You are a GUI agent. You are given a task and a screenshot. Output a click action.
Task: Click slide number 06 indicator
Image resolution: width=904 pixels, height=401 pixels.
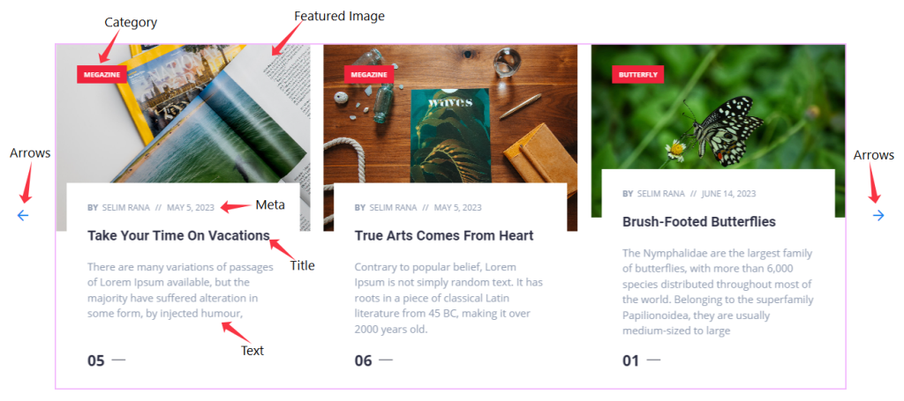[x=363, y=360]
